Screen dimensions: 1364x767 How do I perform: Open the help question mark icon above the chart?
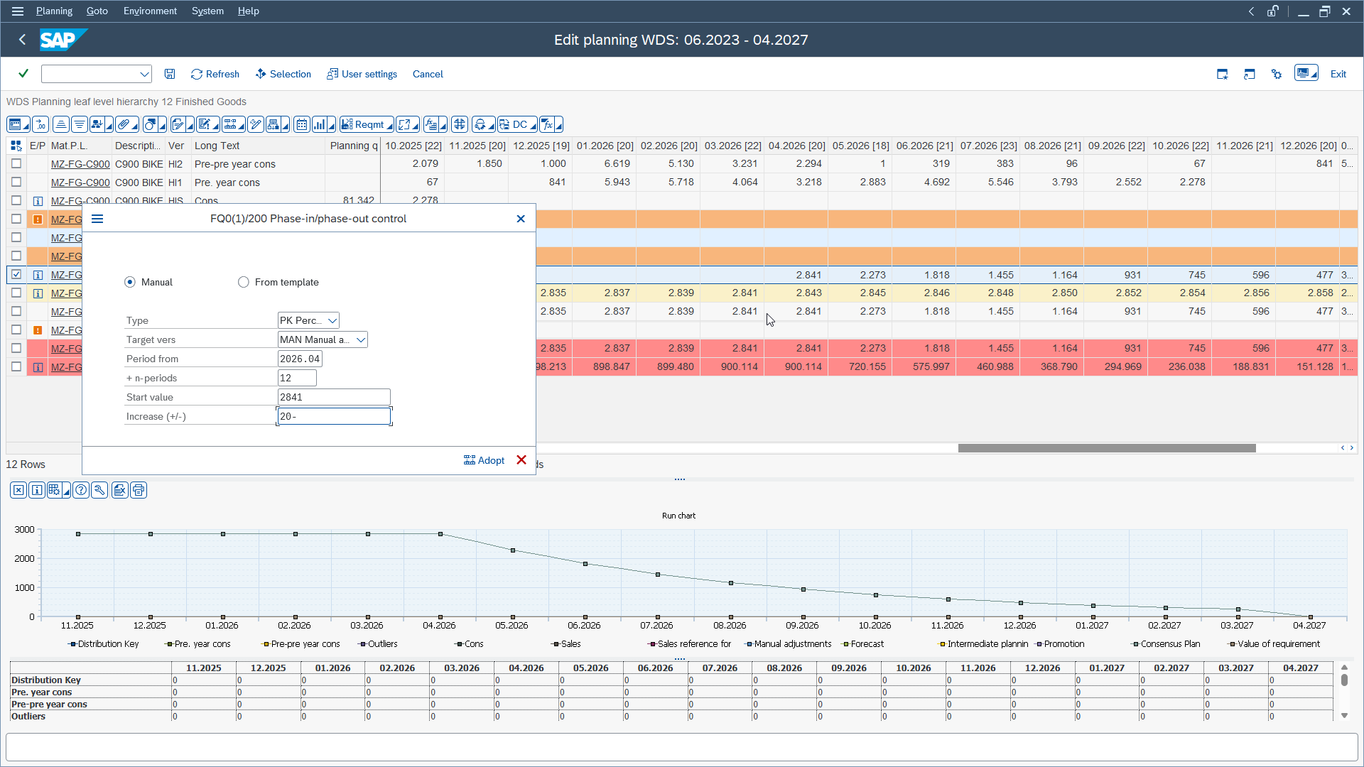click(80, 490)
